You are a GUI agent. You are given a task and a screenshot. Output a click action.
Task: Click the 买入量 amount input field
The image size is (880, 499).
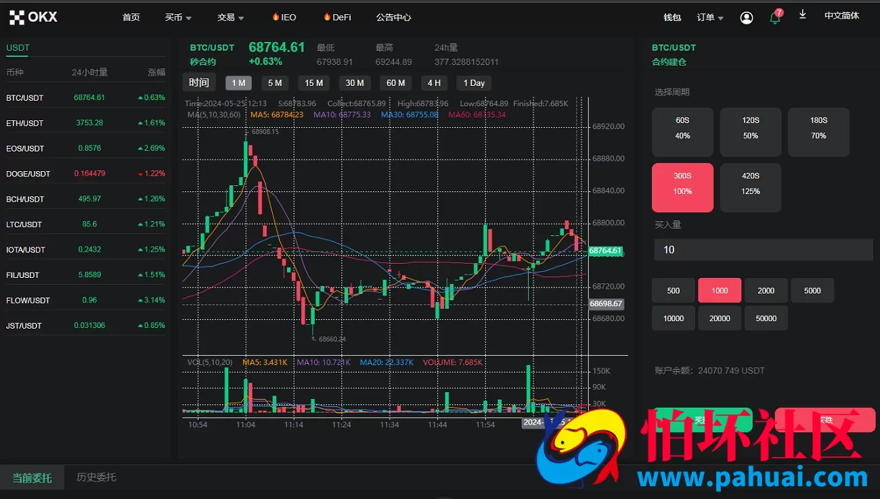point(764,249)
